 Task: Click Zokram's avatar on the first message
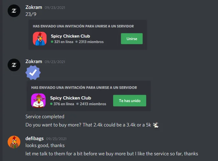(x=14, y=11)
